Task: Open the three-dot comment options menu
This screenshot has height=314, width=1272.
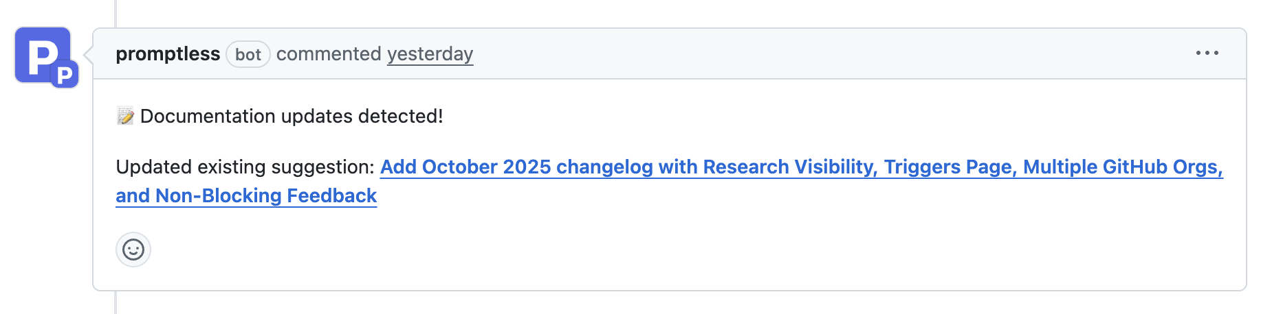Action: click(x=1207, y=53)
